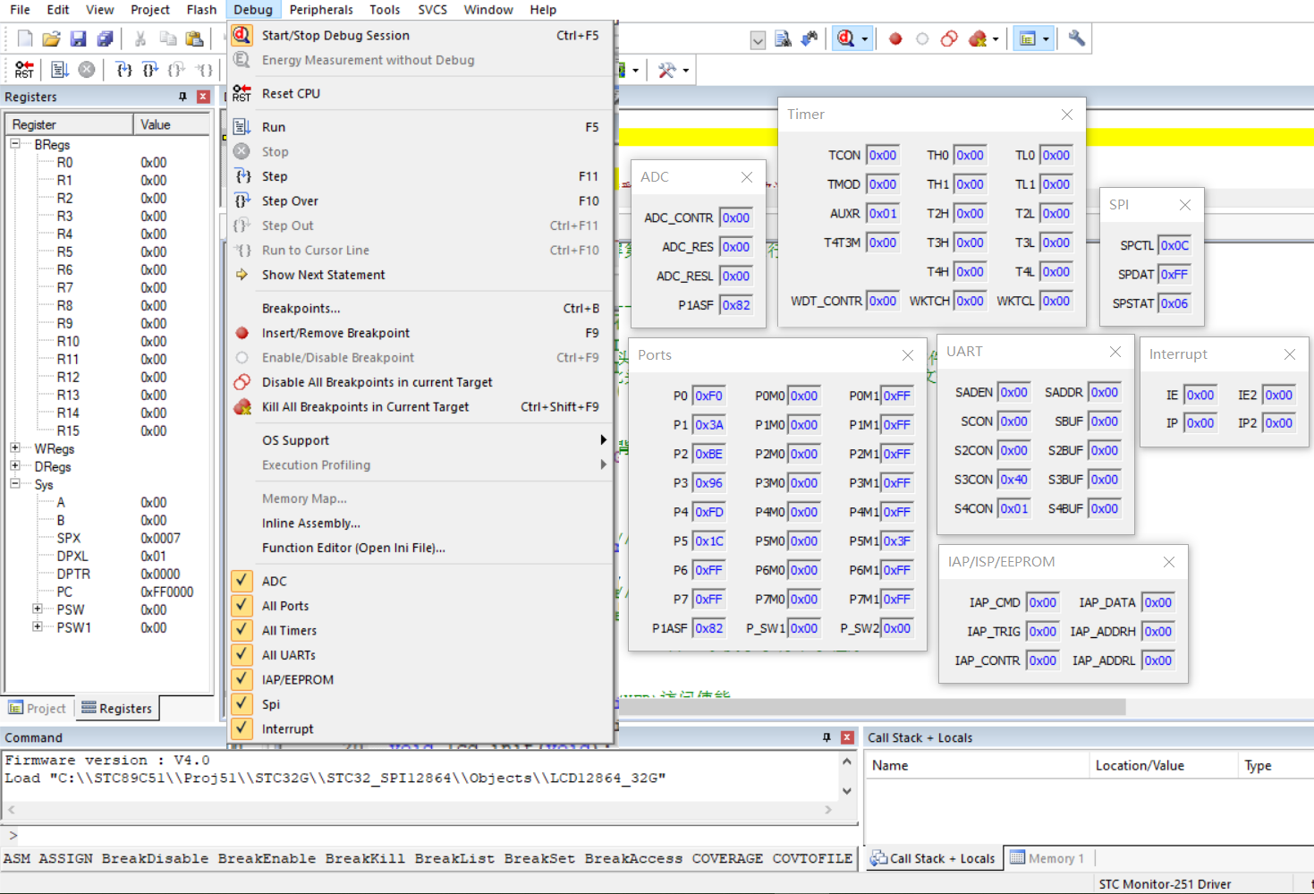Click the editor horizontal scrollbar
The image size is (1314, 894).
[x=872, y=707]
